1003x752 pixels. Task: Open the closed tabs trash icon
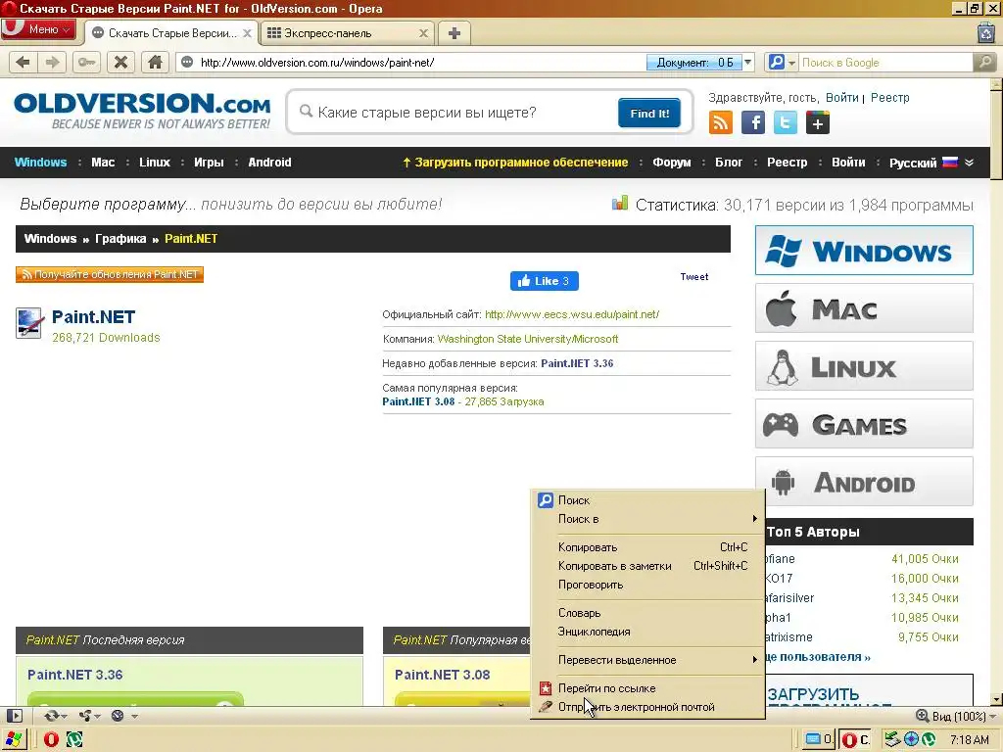985,32
